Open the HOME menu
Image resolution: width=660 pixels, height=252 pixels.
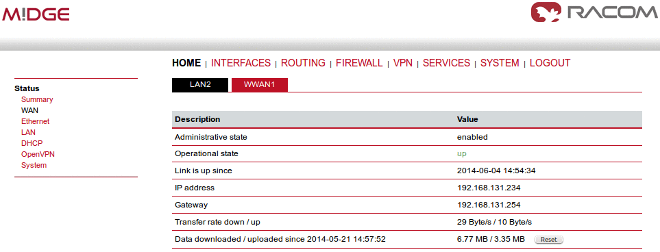coord(186,63)
